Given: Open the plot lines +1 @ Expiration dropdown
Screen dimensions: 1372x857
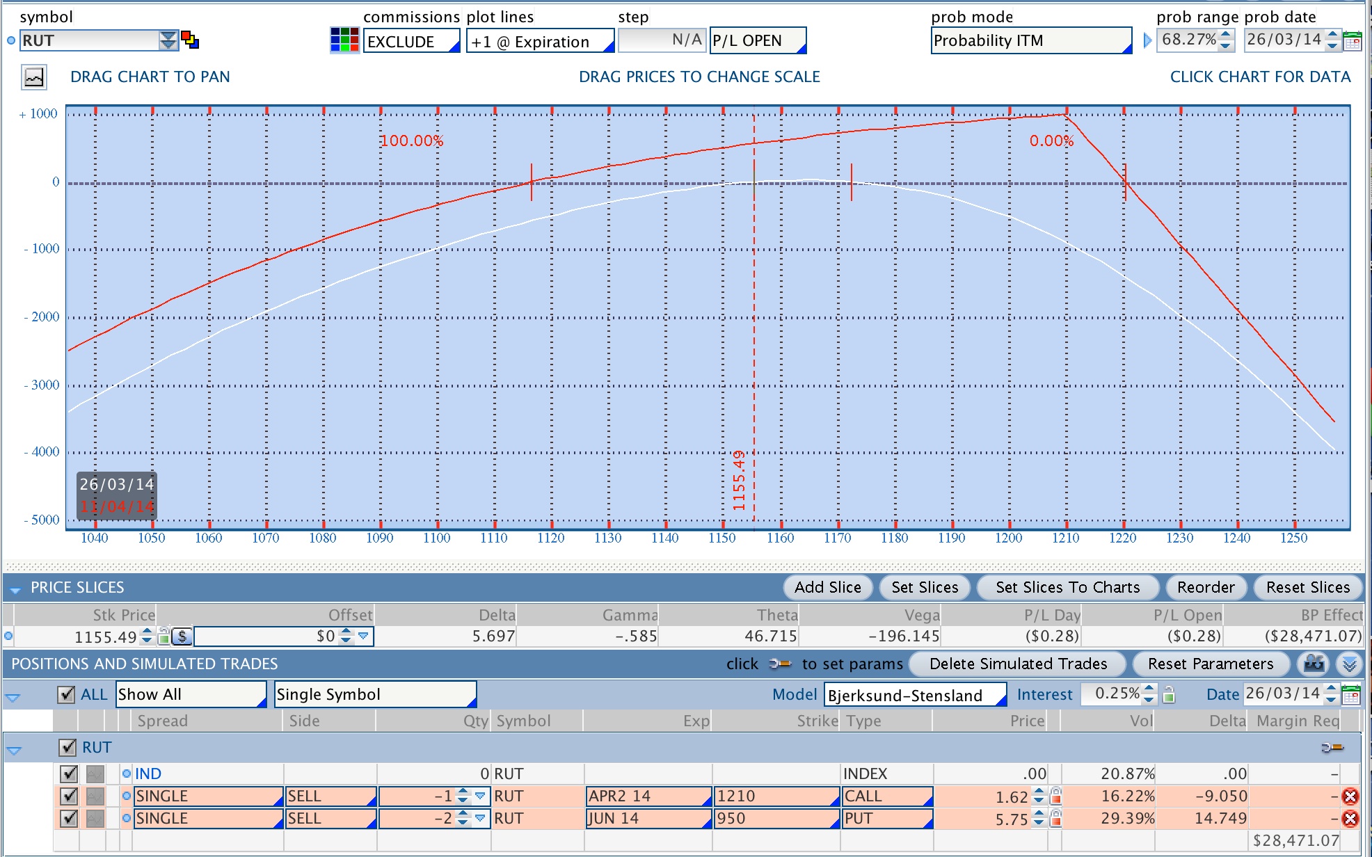Looking at the screenshot, I should coord(540,41).
